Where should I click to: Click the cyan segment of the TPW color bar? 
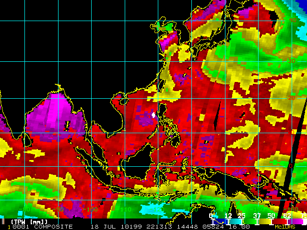click(236, 221)
